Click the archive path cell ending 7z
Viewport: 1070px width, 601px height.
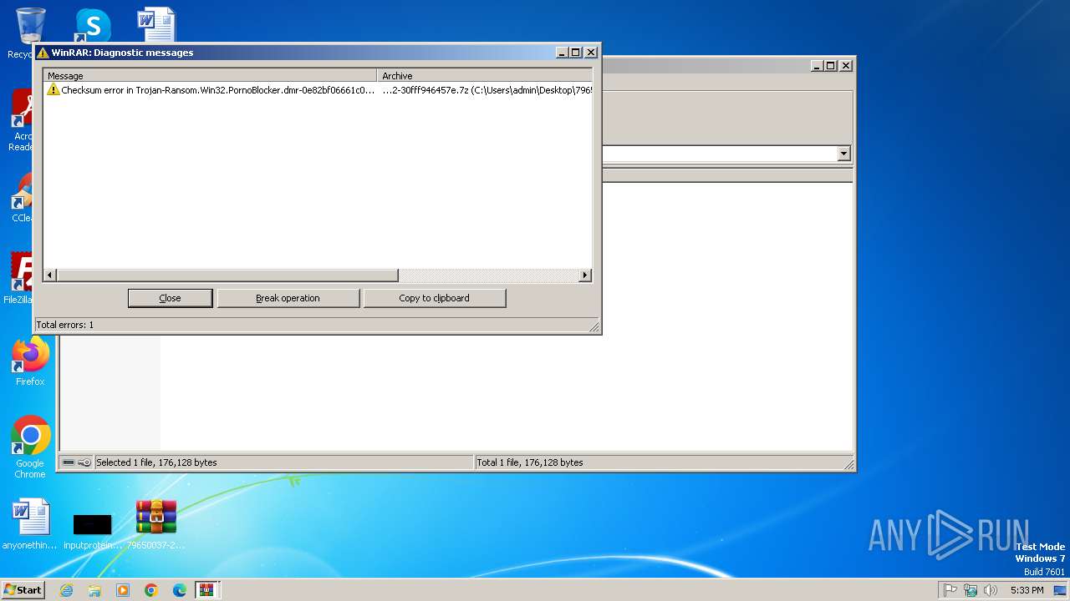coord(487,90)
